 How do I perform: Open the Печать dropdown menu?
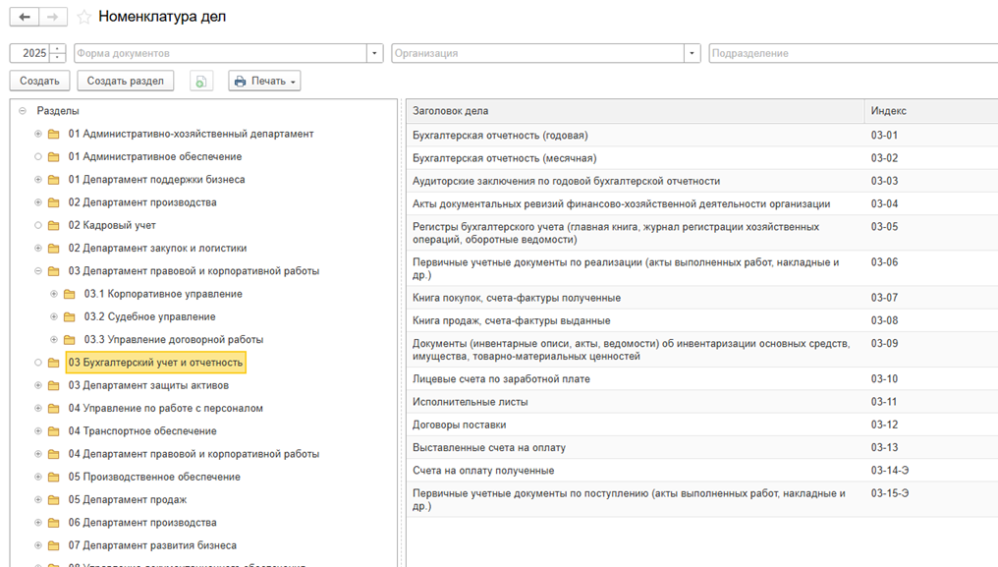pyautogui.click(x=265, y=82)
